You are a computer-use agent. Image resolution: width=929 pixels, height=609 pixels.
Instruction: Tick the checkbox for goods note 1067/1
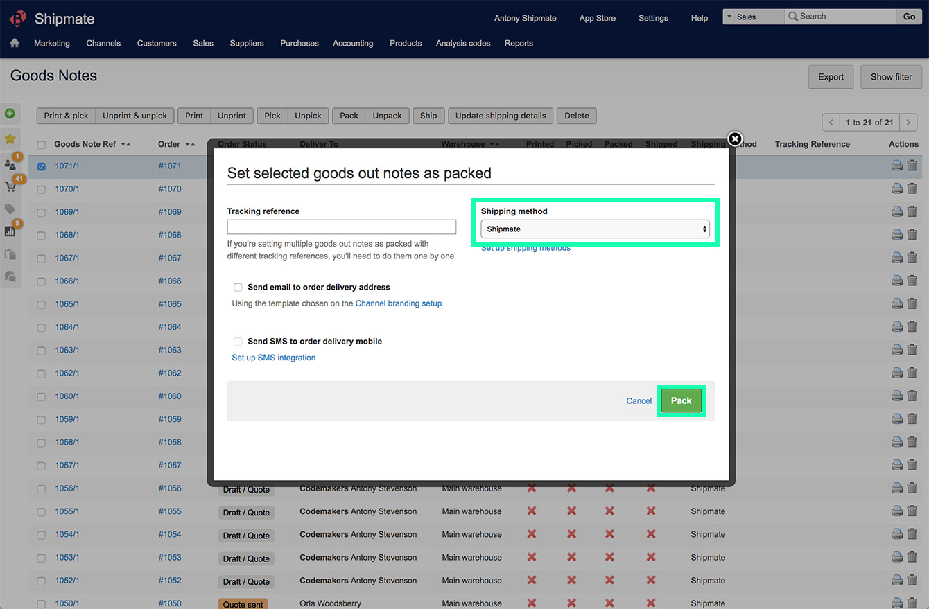point(42,258)
